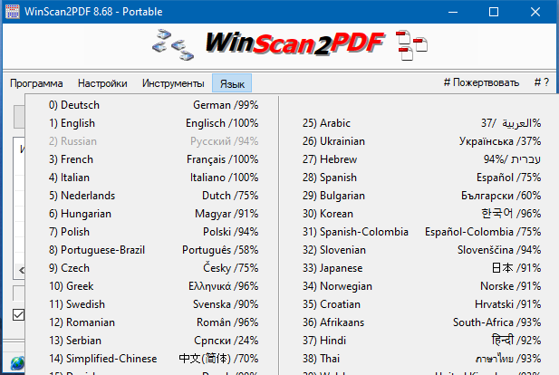Select 35) Croatian language
This screenshot has width=559, height=375.
(x=419, y=304)
